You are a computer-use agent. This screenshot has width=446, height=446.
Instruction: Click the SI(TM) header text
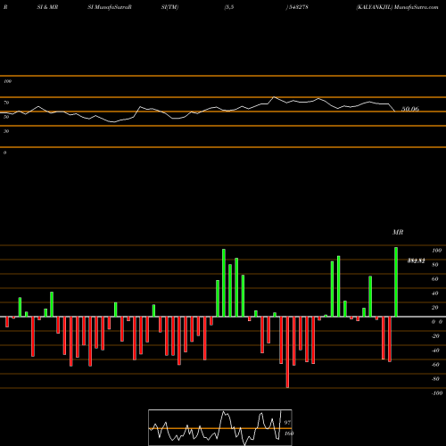click(x=169, y=7)
